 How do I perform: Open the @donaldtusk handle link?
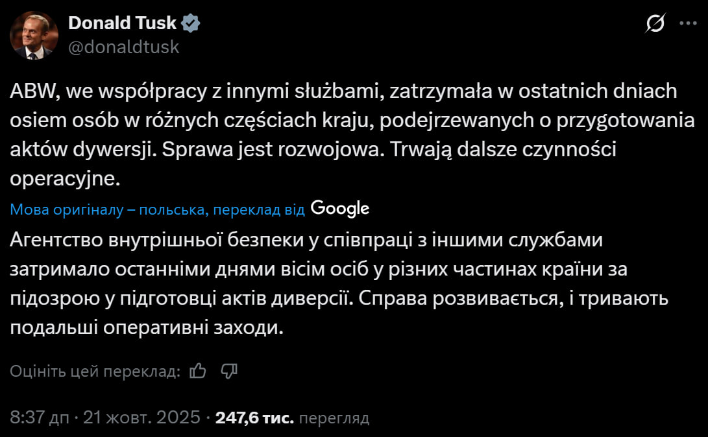123,47
